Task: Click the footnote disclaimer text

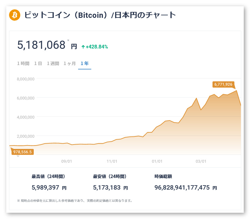Action: [75, 201]
